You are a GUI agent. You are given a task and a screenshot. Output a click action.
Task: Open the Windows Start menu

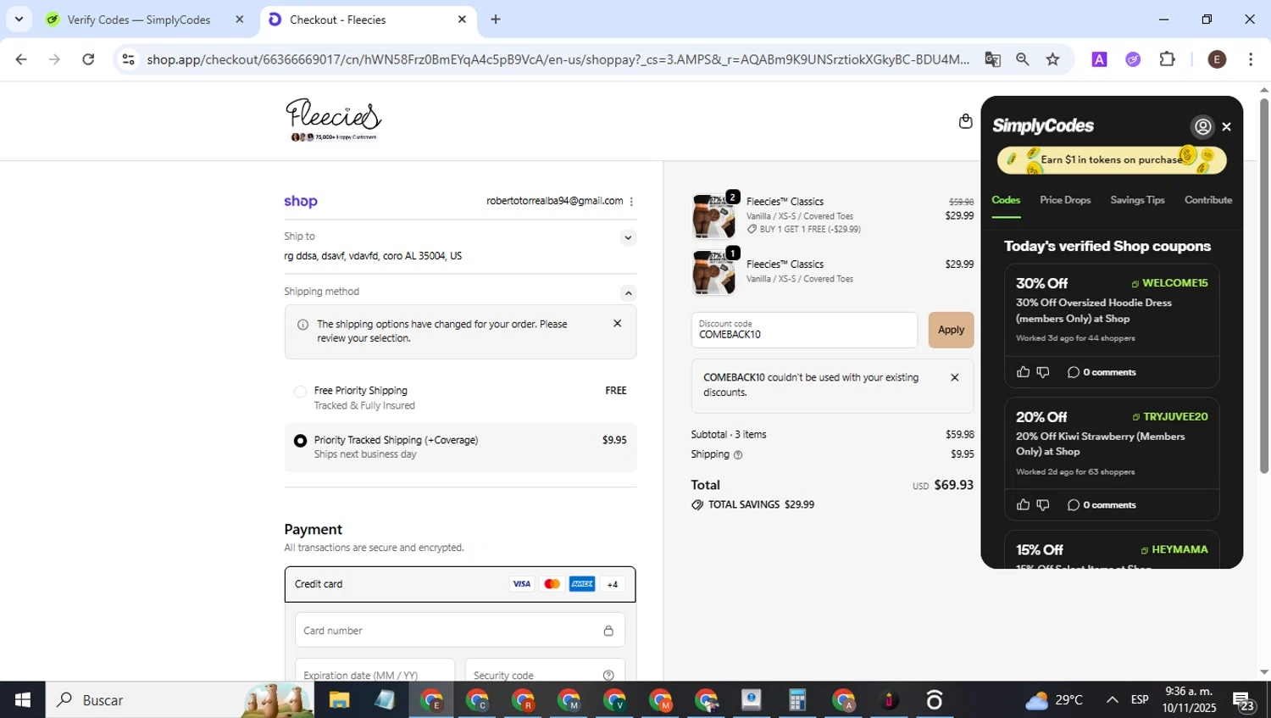(x=23, y=700)
